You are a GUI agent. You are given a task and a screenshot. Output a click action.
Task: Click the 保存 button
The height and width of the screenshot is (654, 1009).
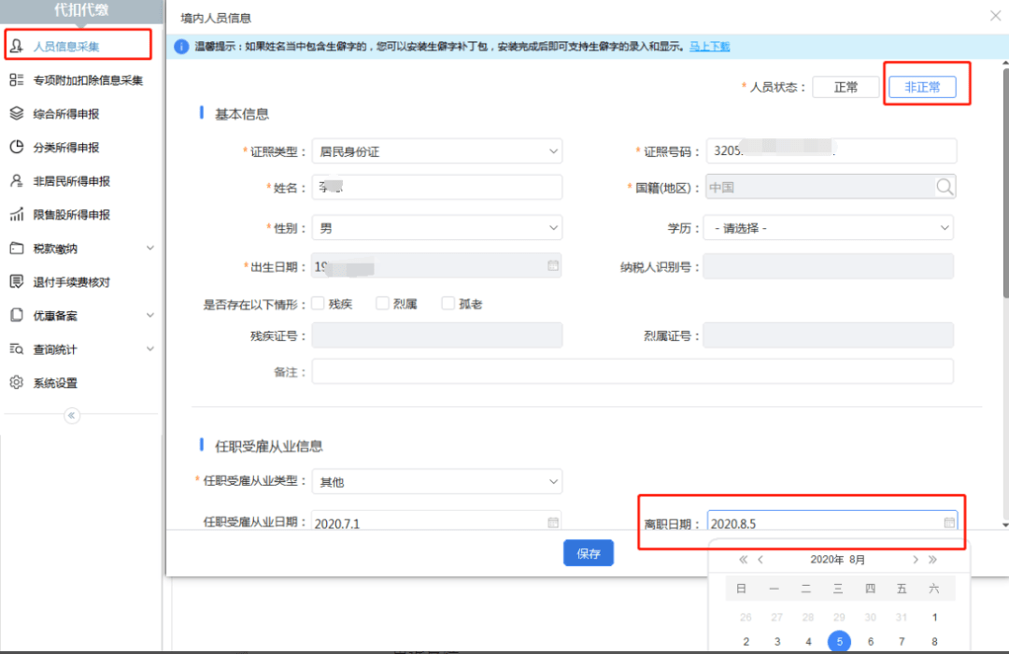pyautogui.click(x=588, y=553)
